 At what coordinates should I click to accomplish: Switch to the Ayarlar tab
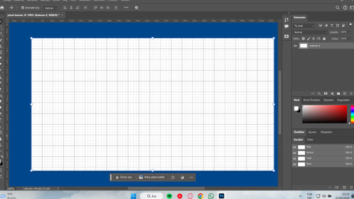(312, 132)
